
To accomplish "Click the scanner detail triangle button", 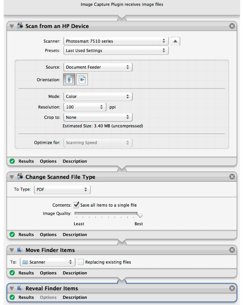I will (x=176, y=41).
